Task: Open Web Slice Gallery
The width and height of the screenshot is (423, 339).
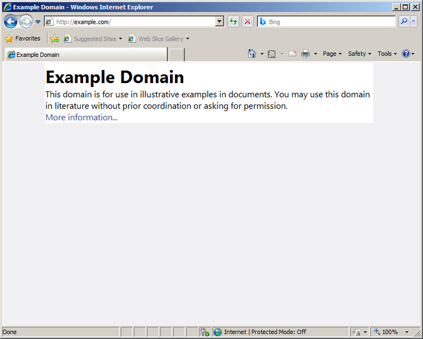Action: (159, 39)
